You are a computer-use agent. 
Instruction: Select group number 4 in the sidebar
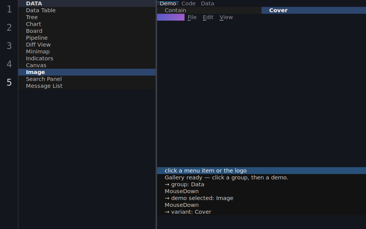(9, 64)
